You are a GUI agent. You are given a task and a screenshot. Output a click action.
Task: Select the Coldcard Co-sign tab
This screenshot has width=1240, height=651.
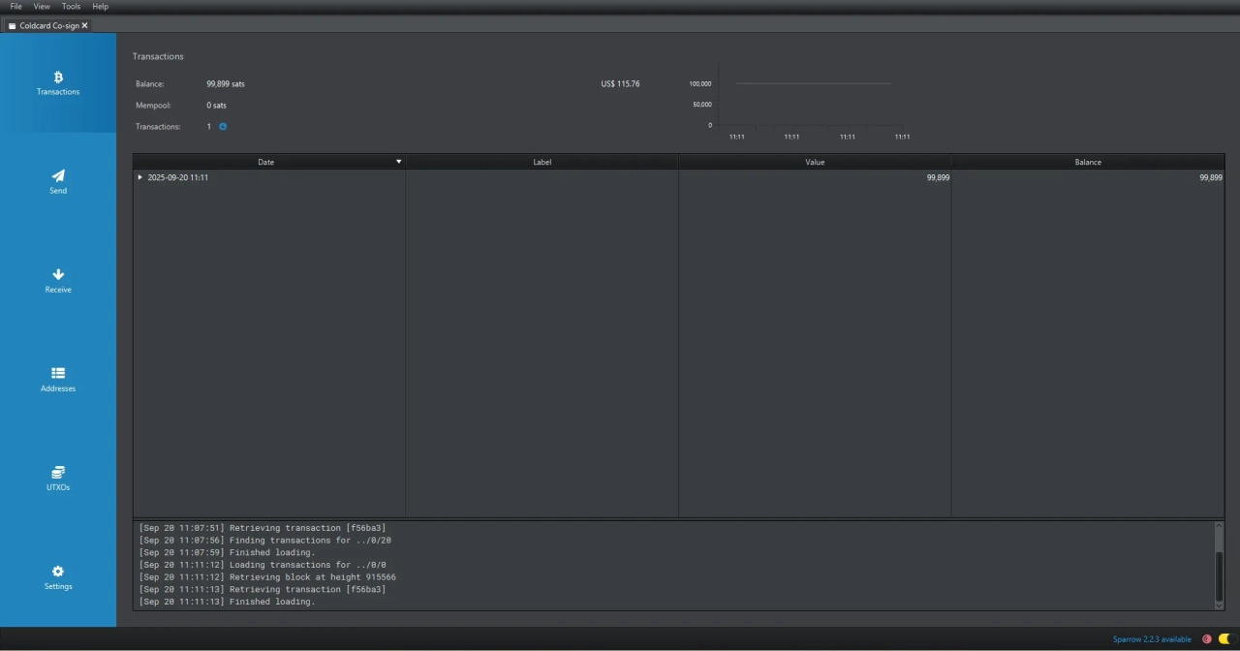(x=48, y=26)
